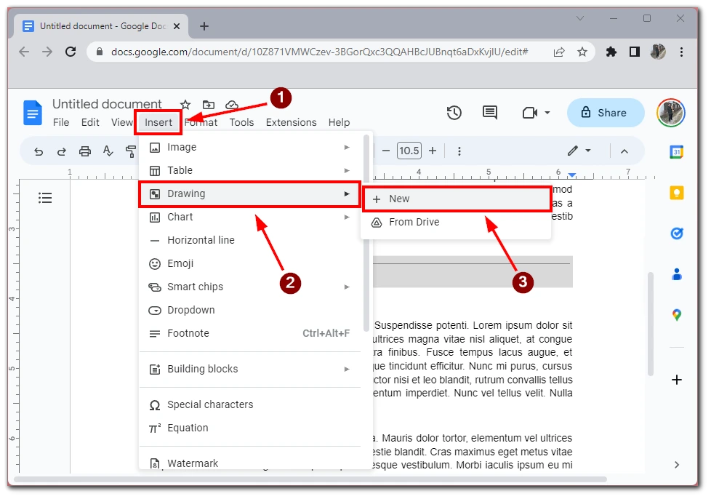This screenshot has height=499, width=711.
Task: Expand the video meeting dropdown arrow
Action: [x=547, y=113]
